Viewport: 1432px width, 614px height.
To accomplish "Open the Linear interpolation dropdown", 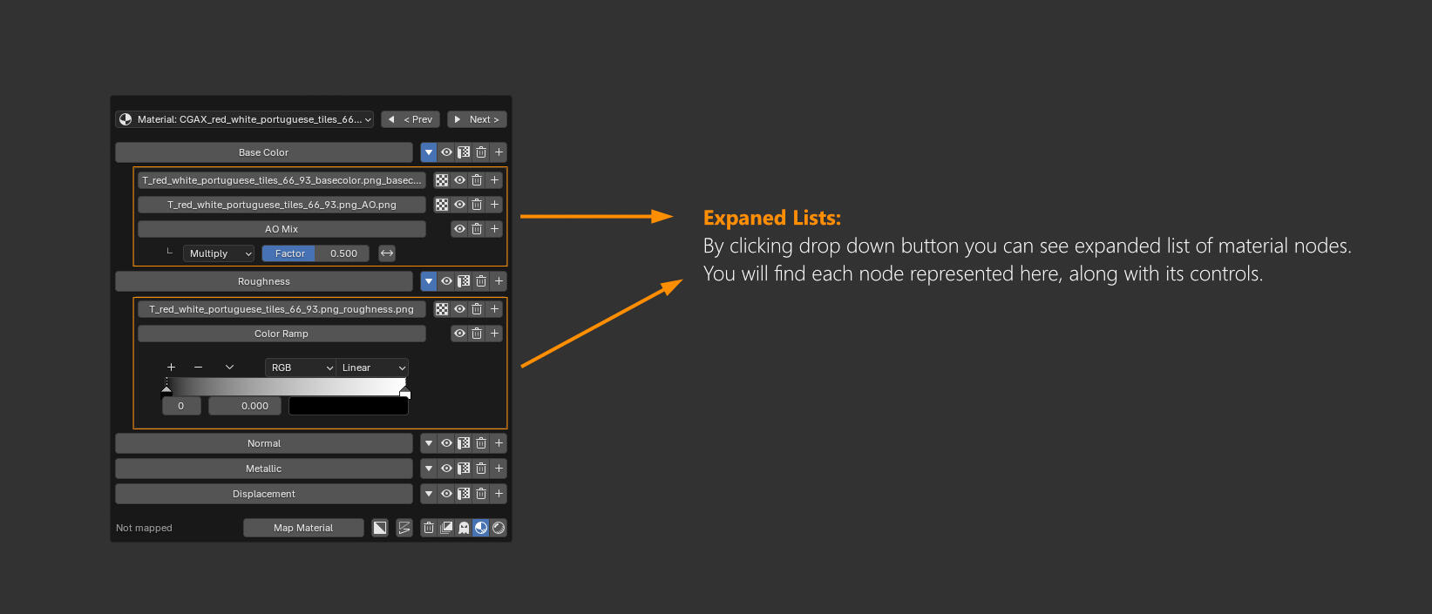I will [372, 368].
